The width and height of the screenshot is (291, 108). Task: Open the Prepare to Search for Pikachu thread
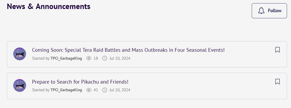80,82
